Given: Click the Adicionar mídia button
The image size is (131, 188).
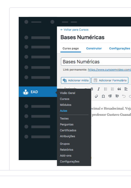Looking at the screenshot, I should (76, 80).
